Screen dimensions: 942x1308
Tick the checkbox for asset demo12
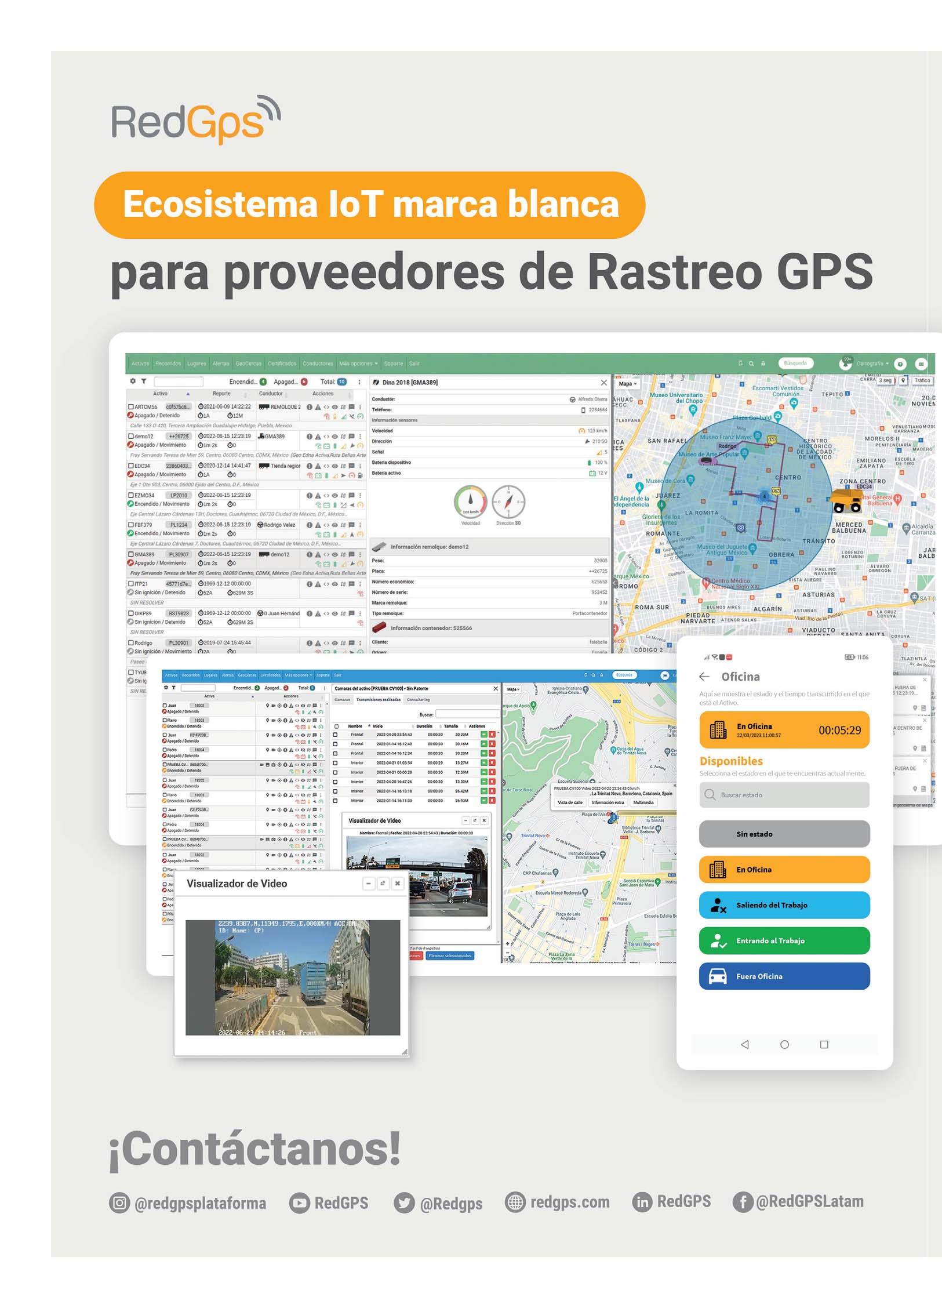pos(131,437)
